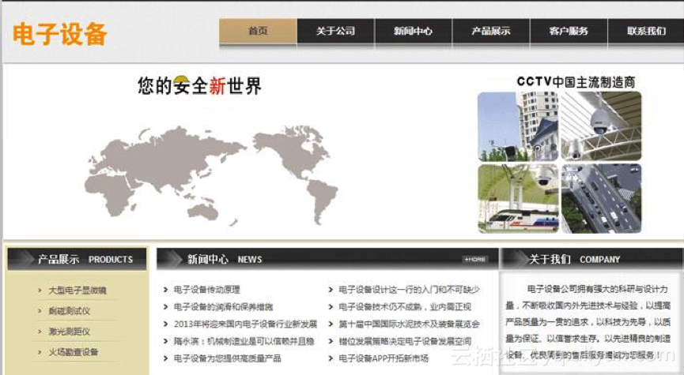The width and height of the screenshot is (684, 375).
Task: Click the building and camera photo thumbnail
Action: [518, 126]
